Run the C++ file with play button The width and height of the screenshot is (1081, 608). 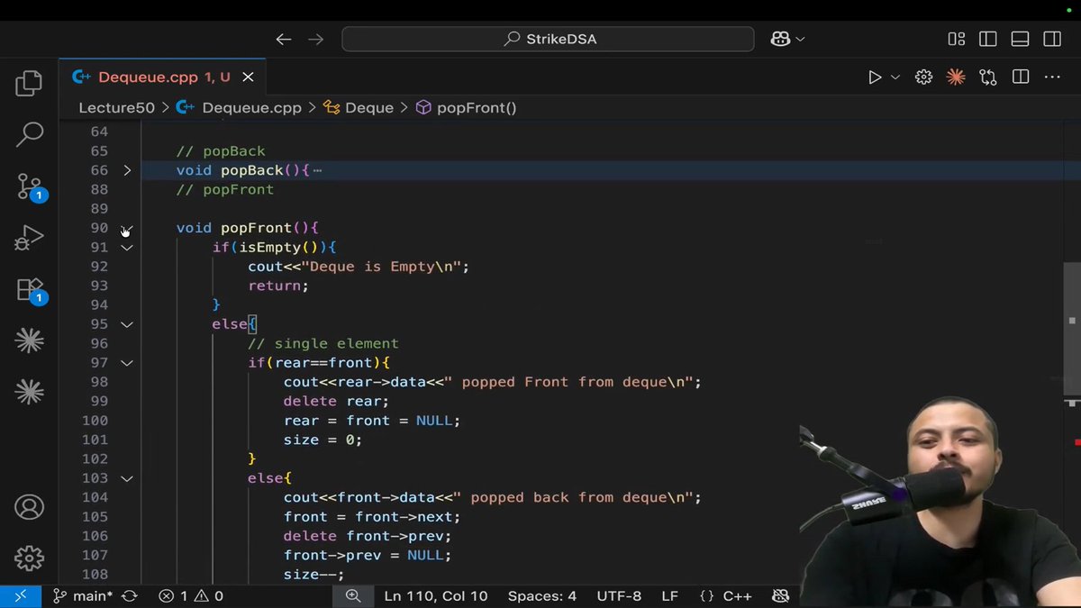coord(875,77)
